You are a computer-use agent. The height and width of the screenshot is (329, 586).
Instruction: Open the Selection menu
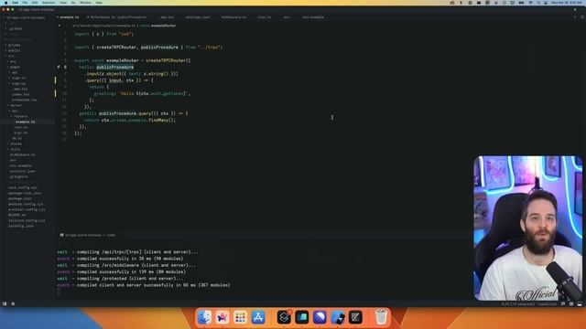49,3
